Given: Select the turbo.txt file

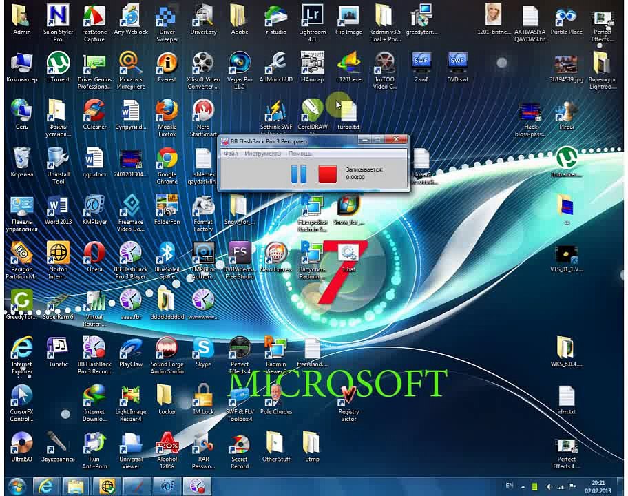Looking at the screenshot, I should click(348, 114).
